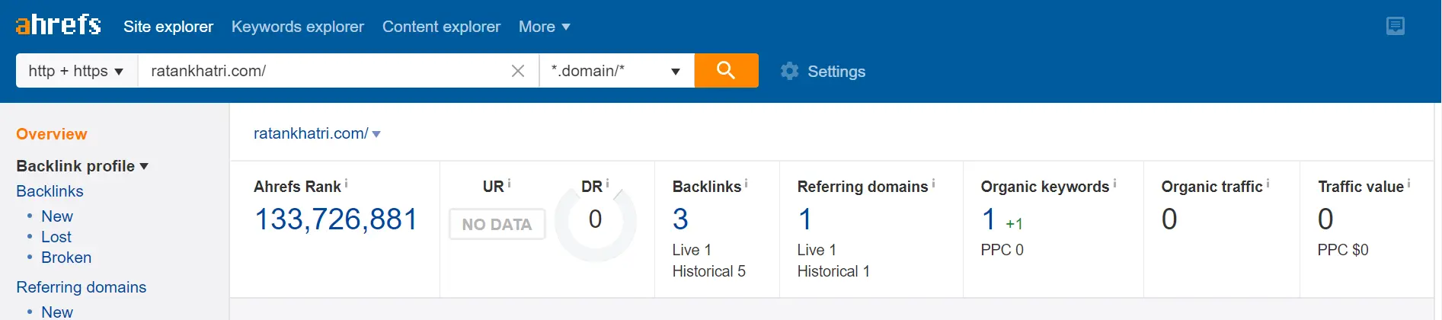The image size is (1442, 320).
Task: Click the +1 organic keywords change
Action: pyautogui.click(x=1014, y=224)
